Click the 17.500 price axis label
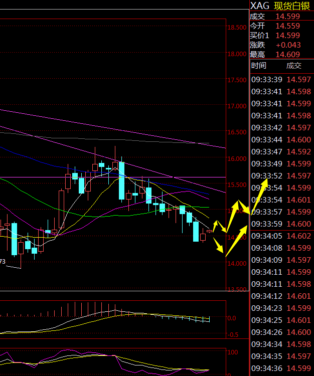 point(237,80)
